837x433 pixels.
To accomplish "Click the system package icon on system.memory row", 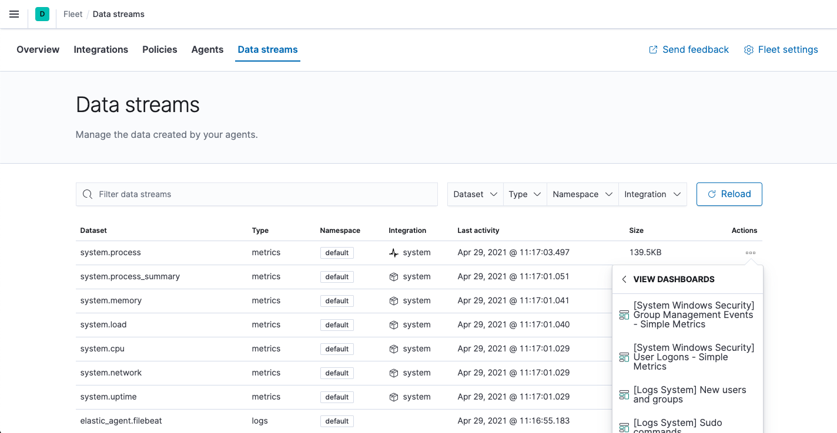I will [x=393, y=300].
